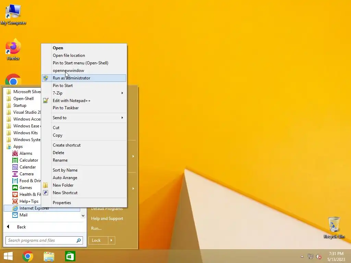Open the Recycle Bin icon

[334, 227]
